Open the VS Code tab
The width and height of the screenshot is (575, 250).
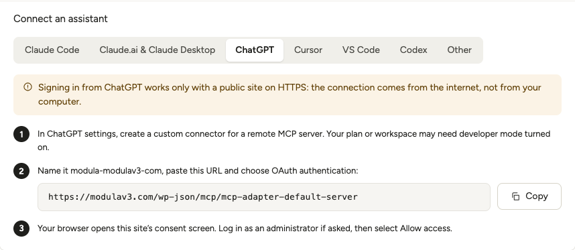(361, 50)
